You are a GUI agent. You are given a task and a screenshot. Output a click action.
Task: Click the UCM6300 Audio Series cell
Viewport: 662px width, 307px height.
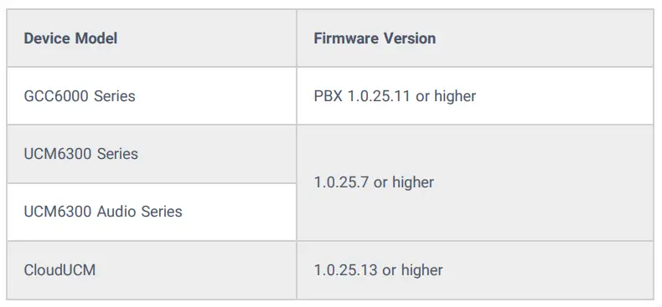[152, 212]
